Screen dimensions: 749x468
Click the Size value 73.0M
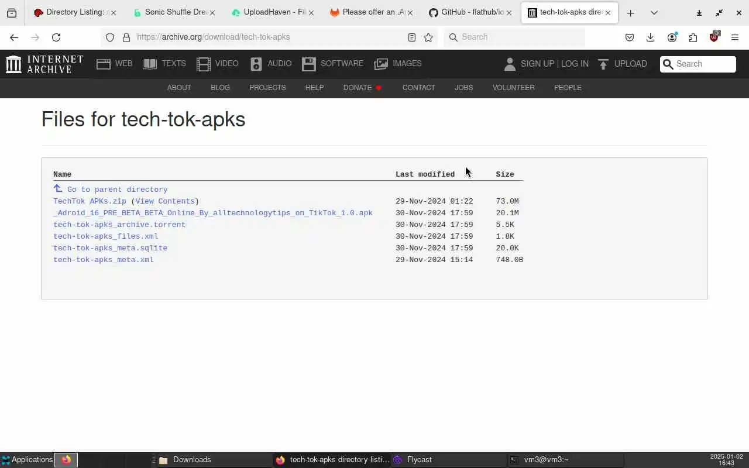[x=507, y=201]
